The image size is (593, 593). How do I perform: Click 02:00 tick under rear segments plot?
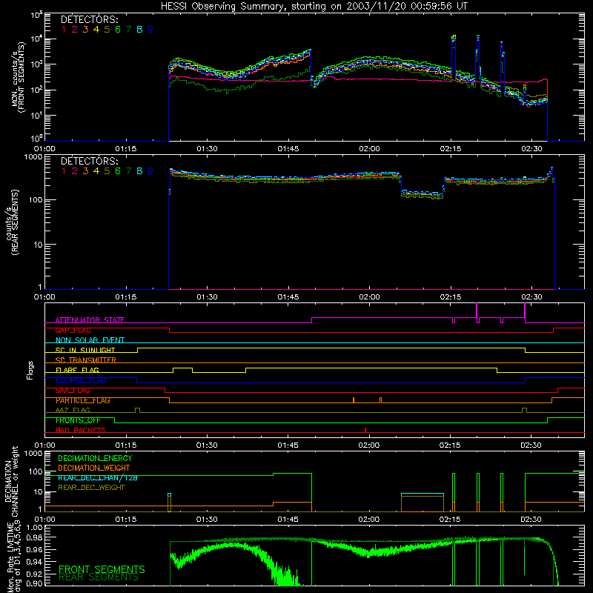click(x=369, y=297)
